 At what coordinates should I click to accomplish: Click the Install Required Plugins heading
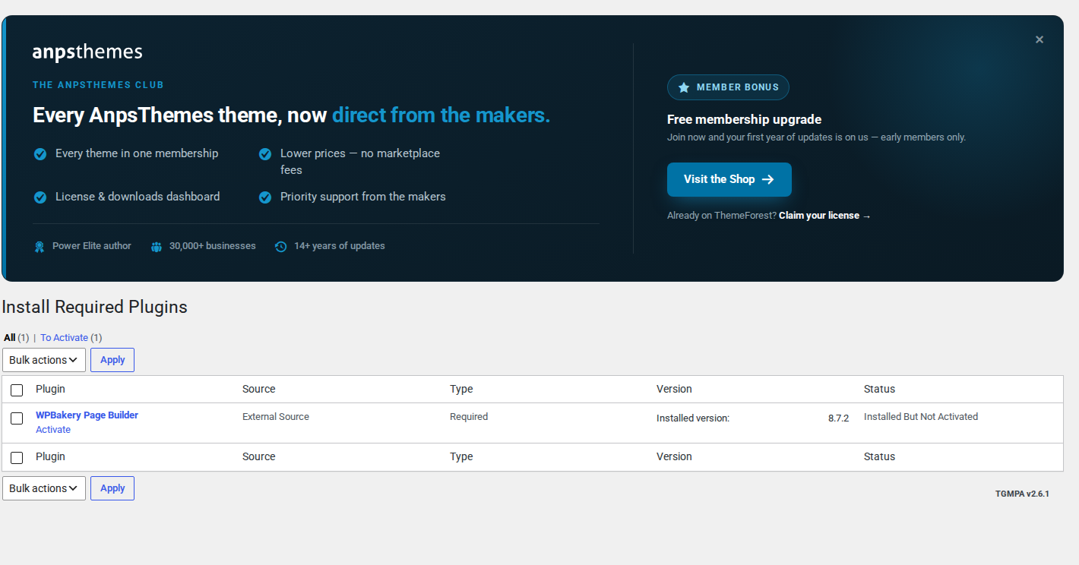pyautogui.click(x=94, y=307)
